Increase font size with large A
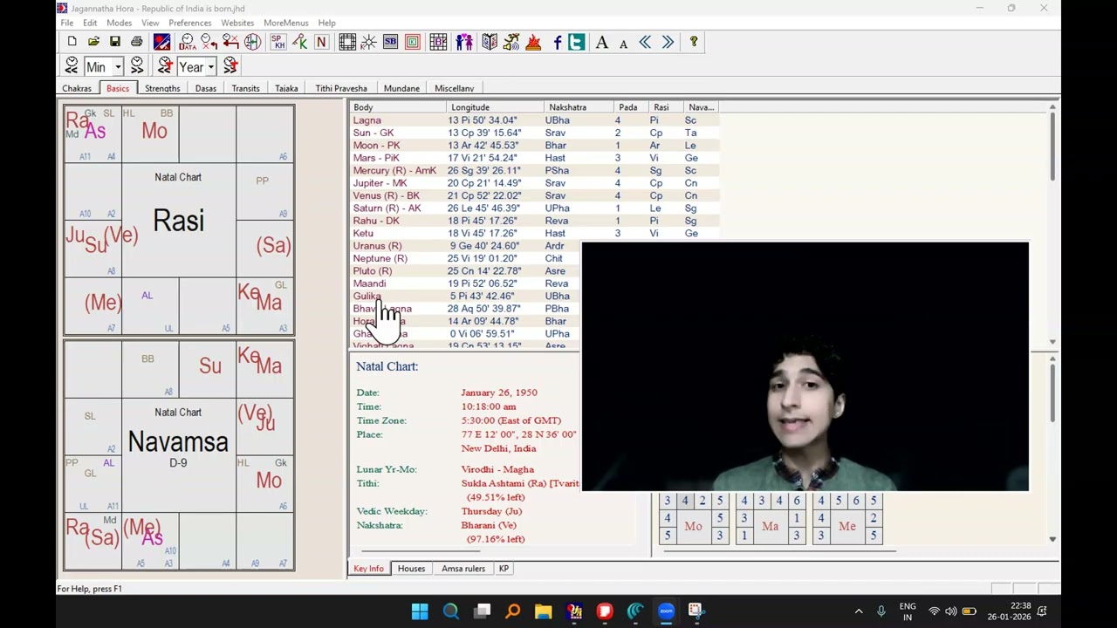The height and width of the screenshot is (628, 1117). (x=601, y=42)
